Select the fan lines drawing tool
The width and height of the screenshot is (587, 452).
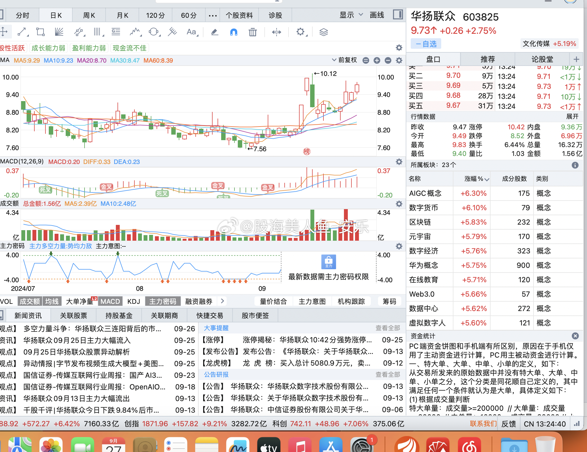[x=59, y=32]
